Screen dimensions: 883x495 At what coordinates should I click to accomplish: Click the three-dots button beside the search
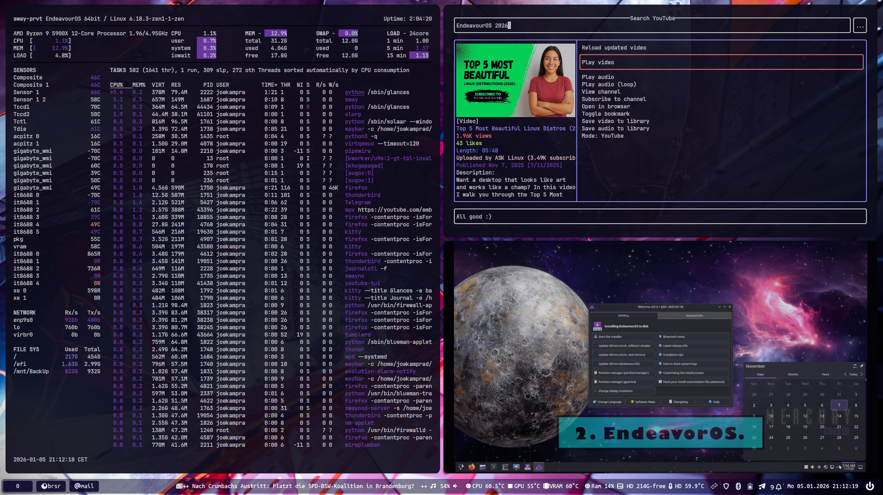click(x=860, y=26)
